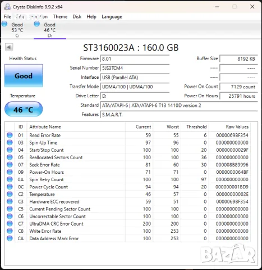Image resolution: width=262 pixels, height=270 pixels.
Task: Click the Threshold column header
Action: [195, 127]
